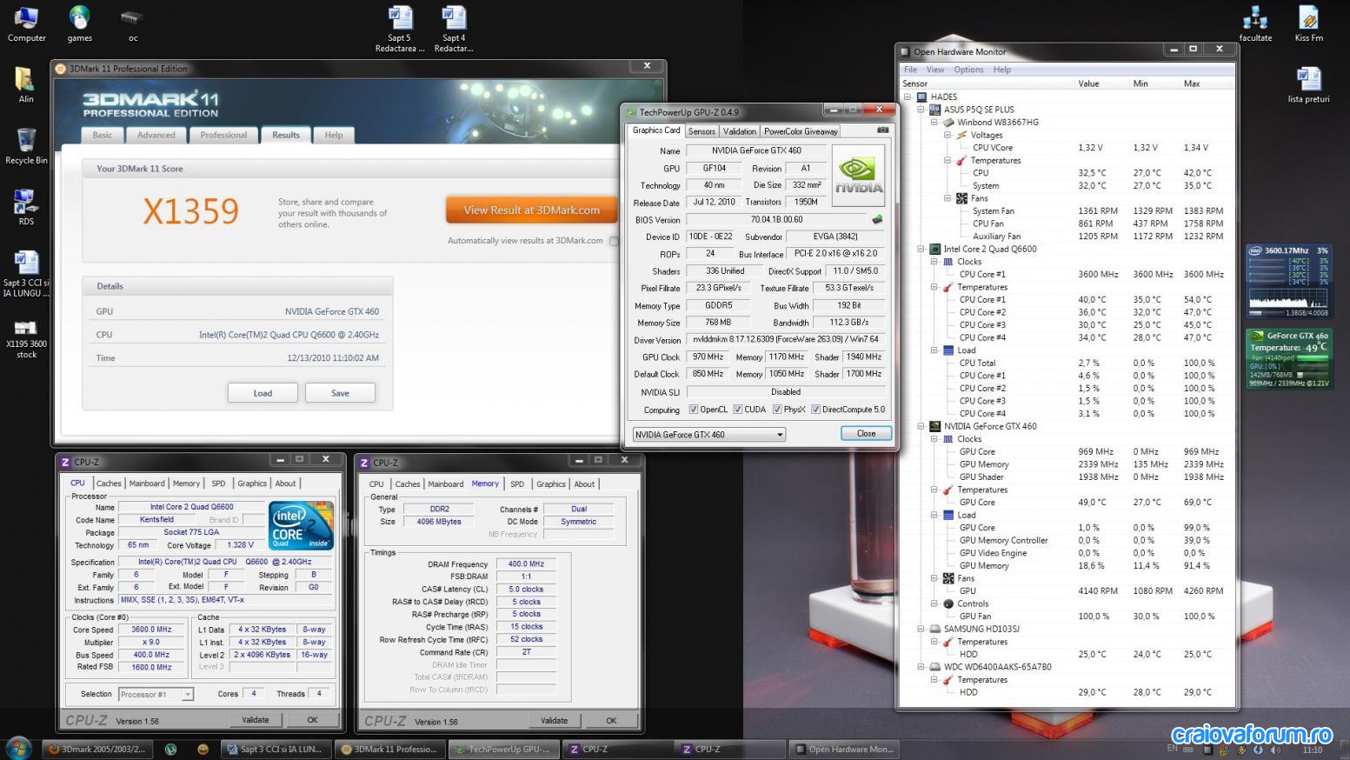
Task: Switch to Sensors tab in GPU-Z
Action: click(702, 131)
